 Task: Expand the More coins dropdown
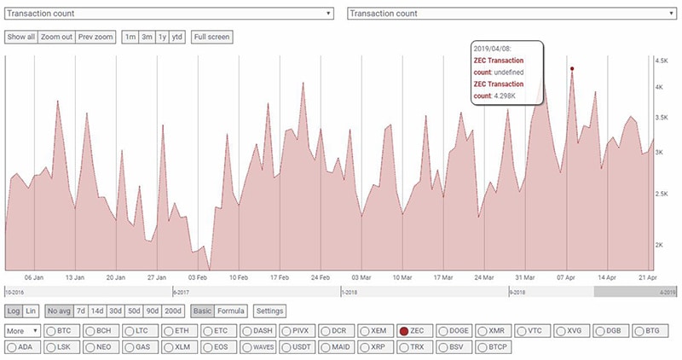23,331
